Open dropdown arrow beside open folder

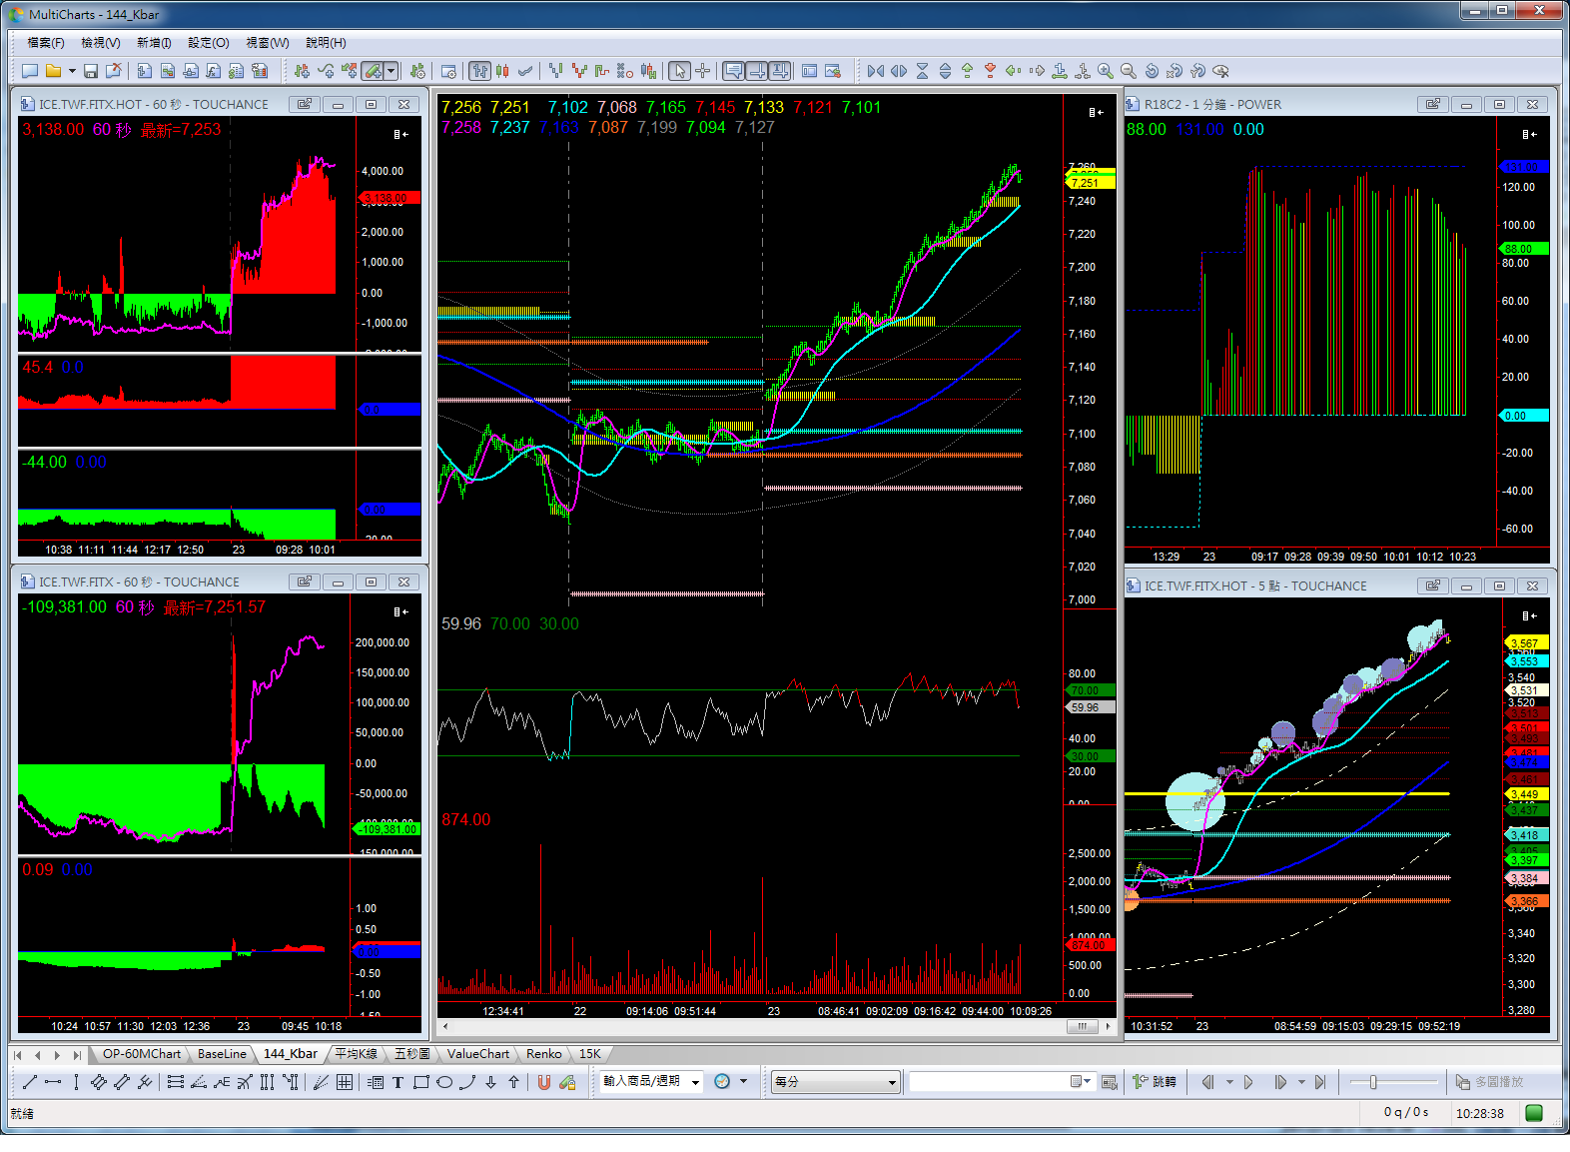[x=72, y=71]
